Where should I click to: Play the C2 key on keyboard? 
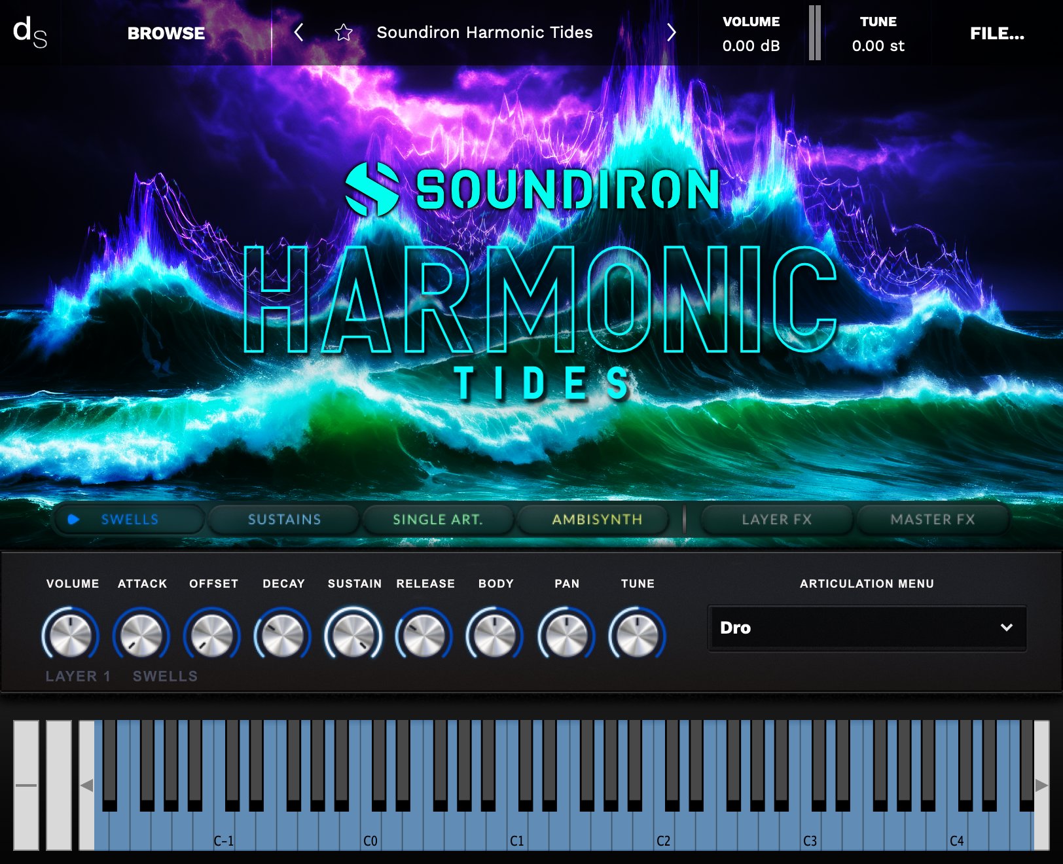coord(664,833)
